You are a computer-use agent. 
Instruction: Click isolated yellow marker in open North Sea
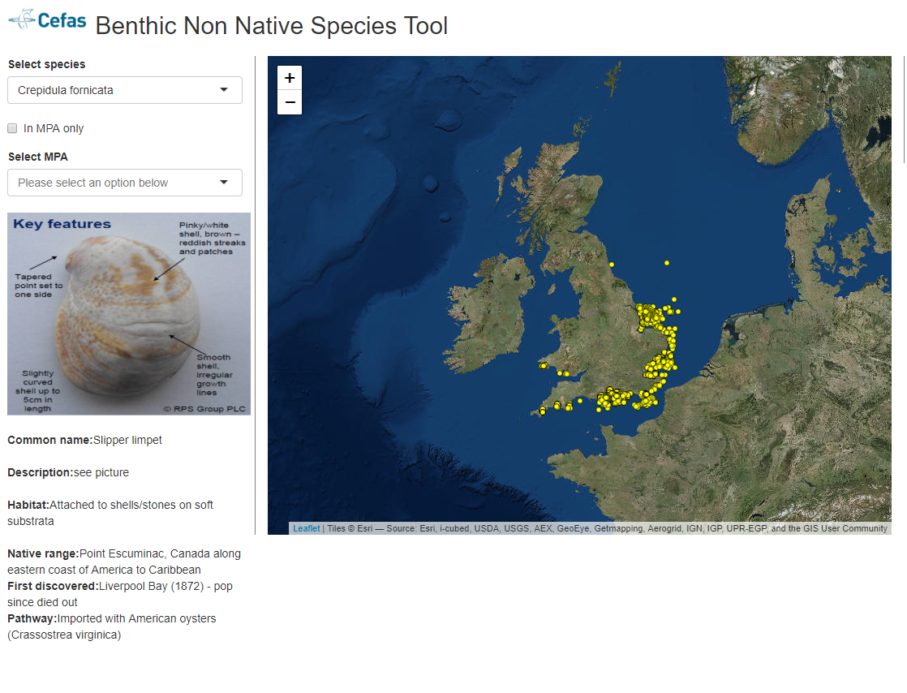pyautogui.click(x=667, y=263)
